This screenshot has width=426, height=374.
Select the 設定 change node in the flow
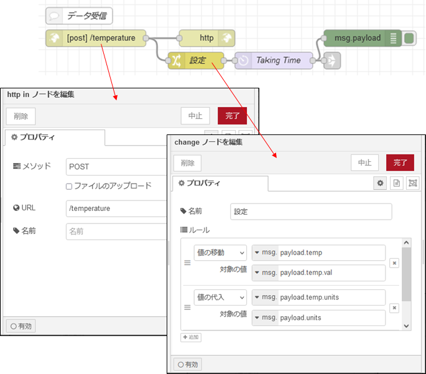tap(197, 60)
